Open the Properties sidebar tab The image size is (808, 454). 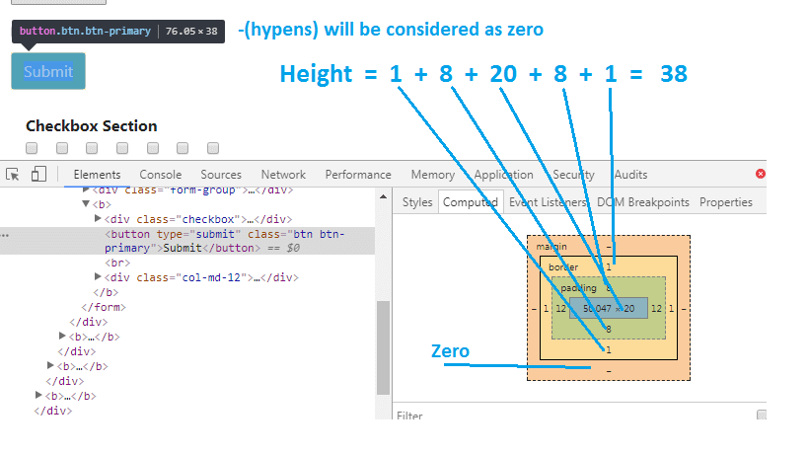(725, 202)
